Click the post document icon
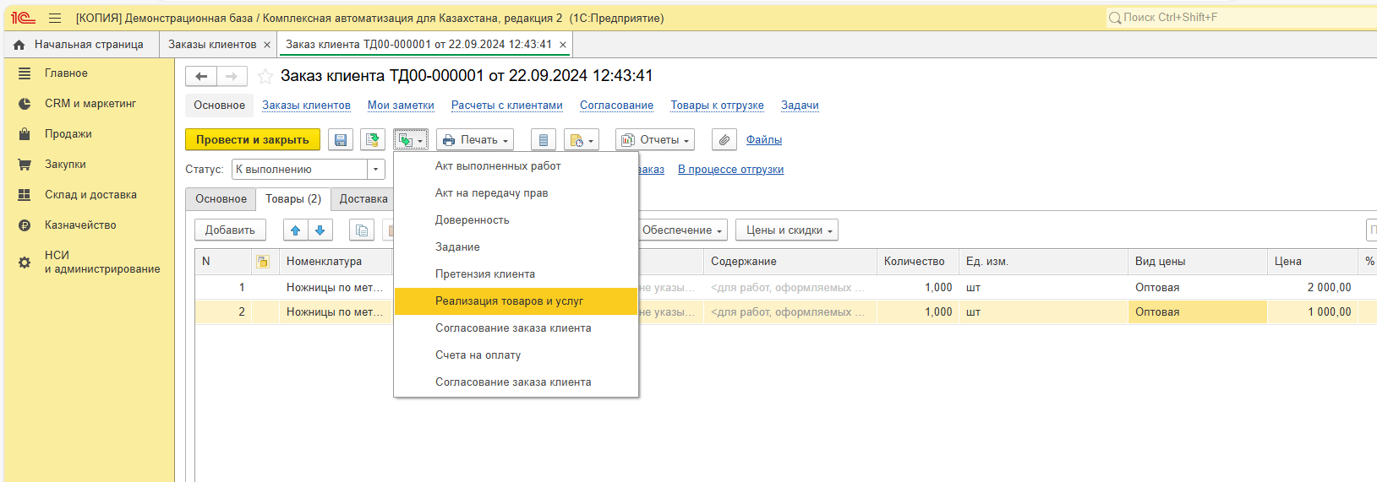The image size is (1377, 482). (x=372, y=140)
